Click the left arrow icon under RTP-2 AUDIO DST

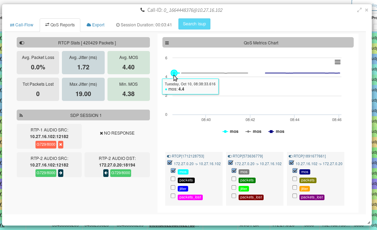(x=106, y=173)
